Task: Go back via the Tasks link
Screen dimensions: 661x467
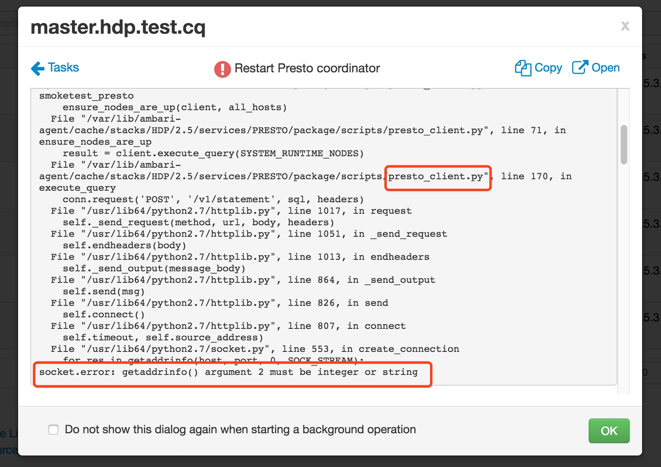Action: pyautogui.click(x=63, y=67)
